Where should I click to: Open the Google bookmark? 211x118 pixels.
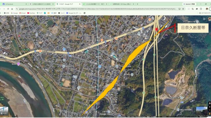tap(14, 13)
